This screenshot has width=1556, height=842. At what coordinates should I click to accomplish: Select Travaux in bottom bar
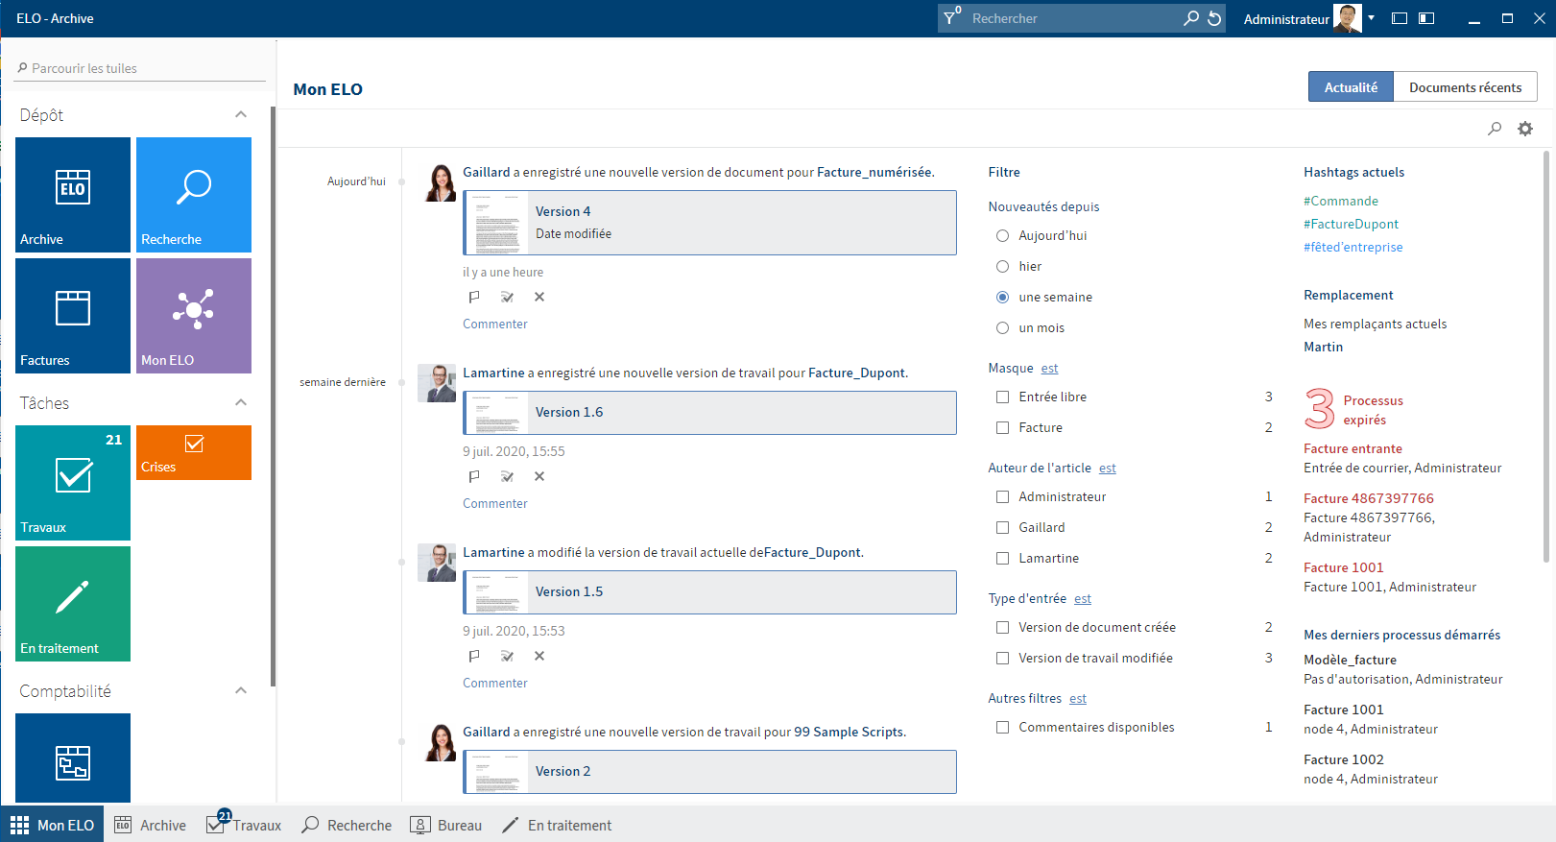pyautogui.click(x=245, y=825)
